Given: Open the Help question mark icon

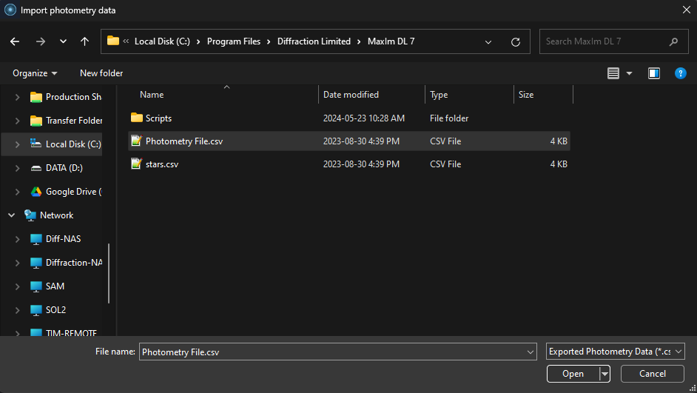Looking at the screenshot, I should [x=680, y=73].
